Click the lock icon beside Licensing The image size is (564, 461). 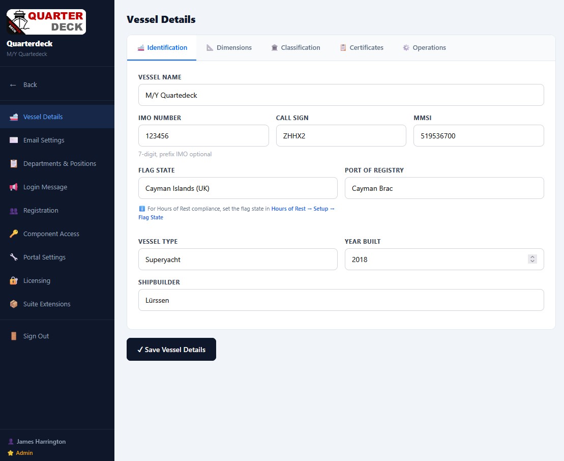tap(14, 281)
